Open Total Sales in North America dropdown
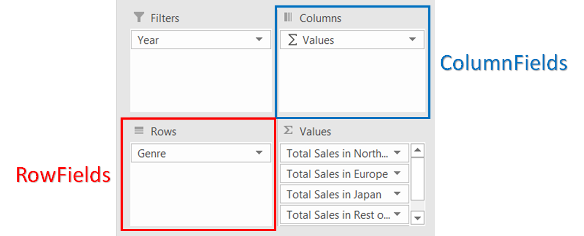 [x=397, y=153]
